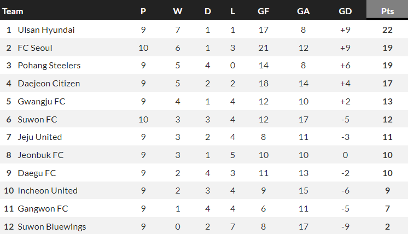Screen dimensions: 408x234
Task: Sort by the GD column header
Action: pos(345,11)
